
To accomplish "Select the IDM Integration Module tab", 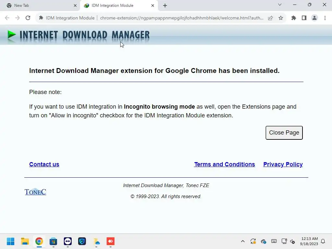I will pos(119,6).
